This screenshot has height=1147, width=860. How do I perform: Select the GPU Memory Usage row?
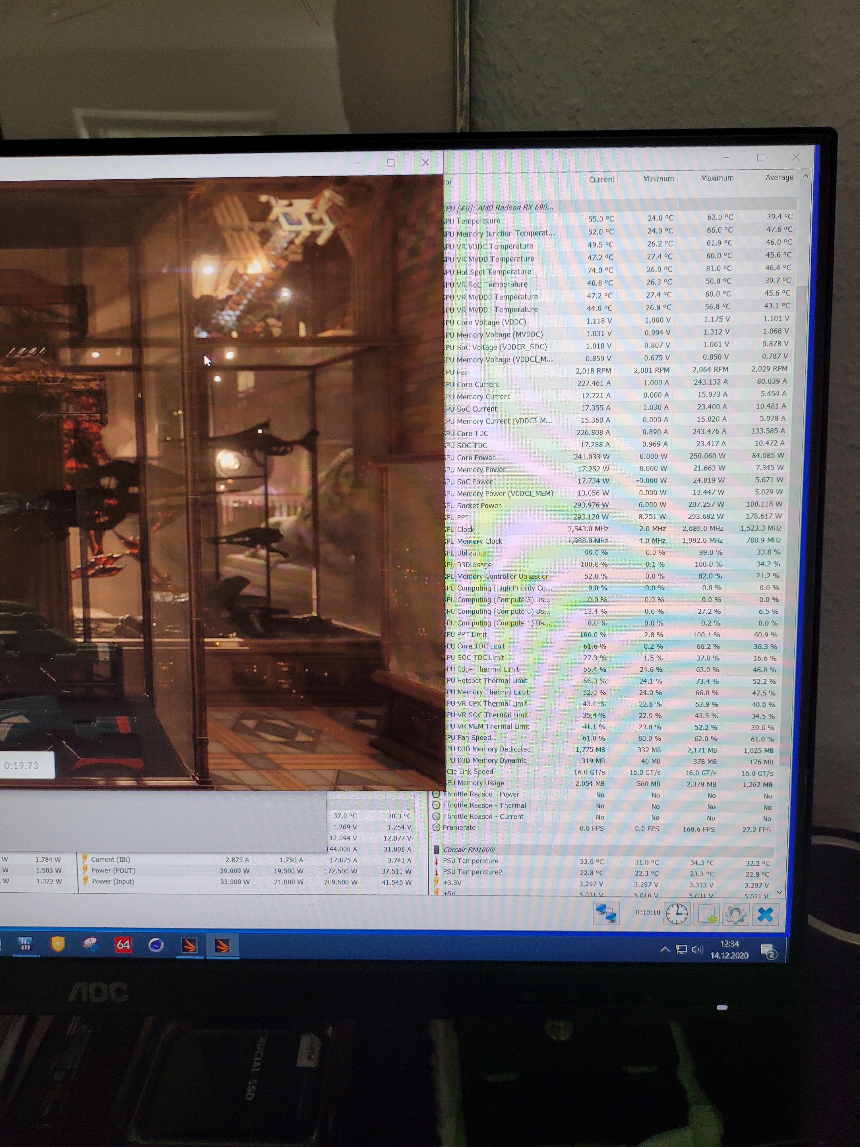[611, 783]
